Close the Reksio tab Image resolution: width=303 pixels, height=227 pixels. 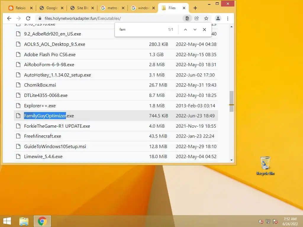[31, 8]
